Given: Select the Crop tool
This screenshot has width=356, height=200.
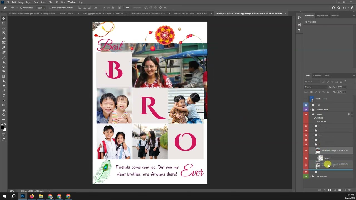Looking at the screenshot, I should pyautogui.click(x=4, y=38).
